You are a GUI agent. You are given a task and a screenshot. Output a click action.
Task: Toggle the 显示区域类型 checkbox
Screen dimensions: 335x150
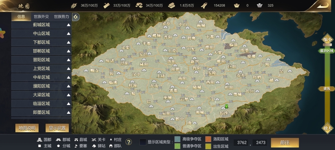tap(143, 142)
